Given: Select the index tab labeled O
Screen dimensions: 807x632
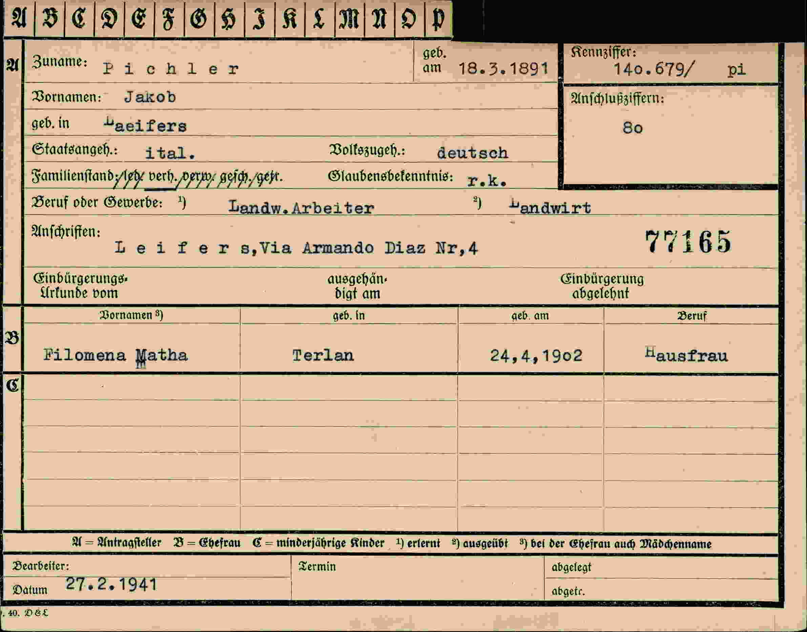Looking at the screenshot, I should [410, 19].
